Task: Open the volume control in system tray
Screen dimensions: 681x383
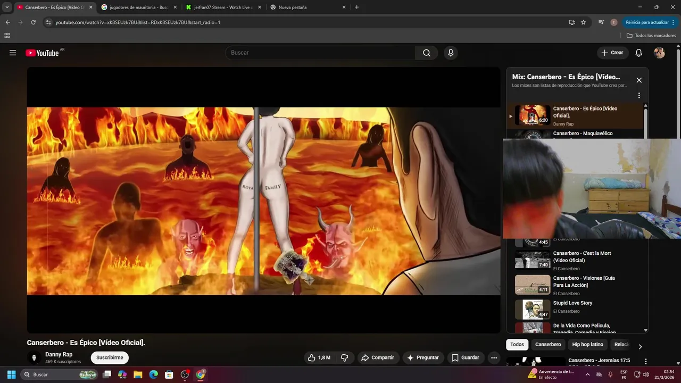Action: click(646, 374)
